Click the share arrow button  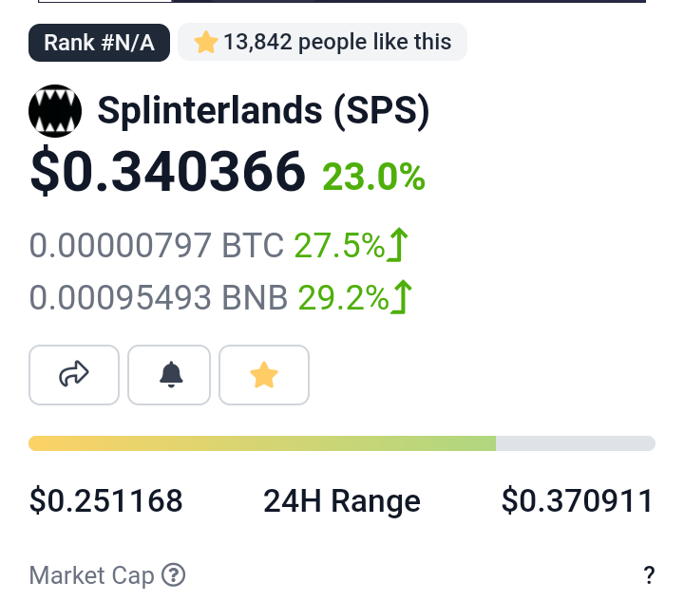pos(74,375)
